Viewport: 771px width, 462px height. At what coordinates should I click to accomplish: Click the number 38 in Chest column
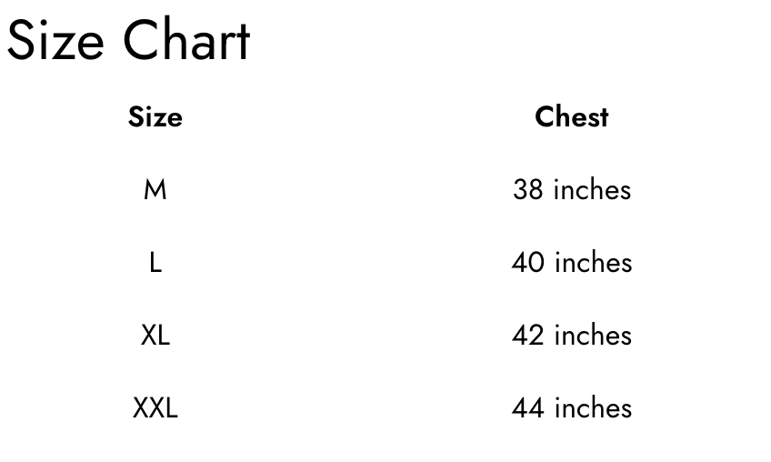527,190
